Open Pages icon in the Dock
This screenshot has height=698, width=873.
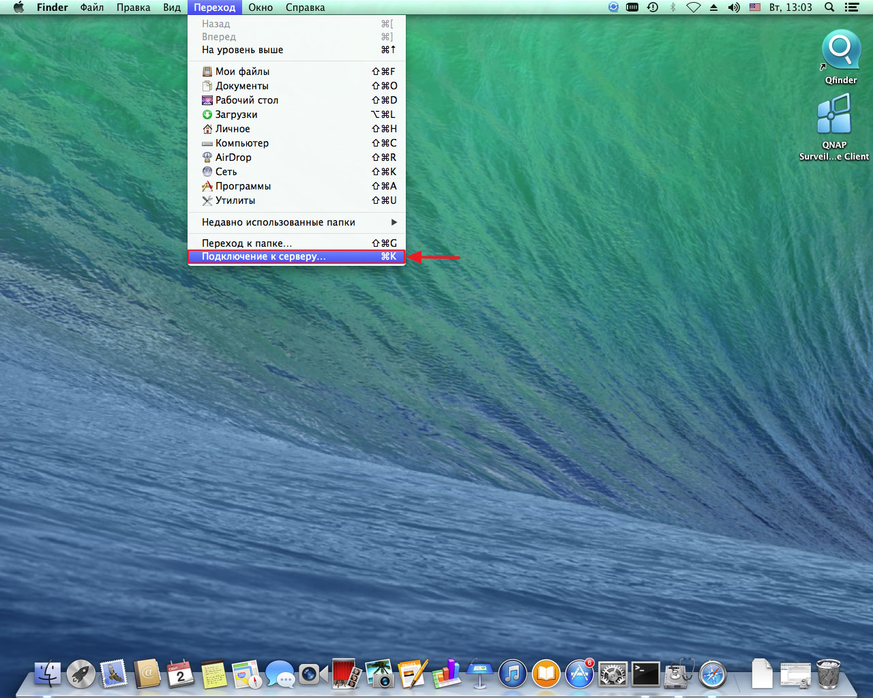coord(413,674)
